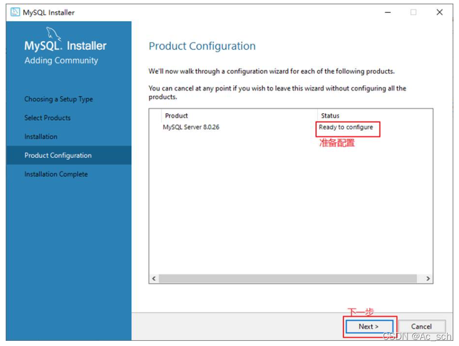Go to the Select Products step
The image size is (459, 346).
tap(47, 118)
